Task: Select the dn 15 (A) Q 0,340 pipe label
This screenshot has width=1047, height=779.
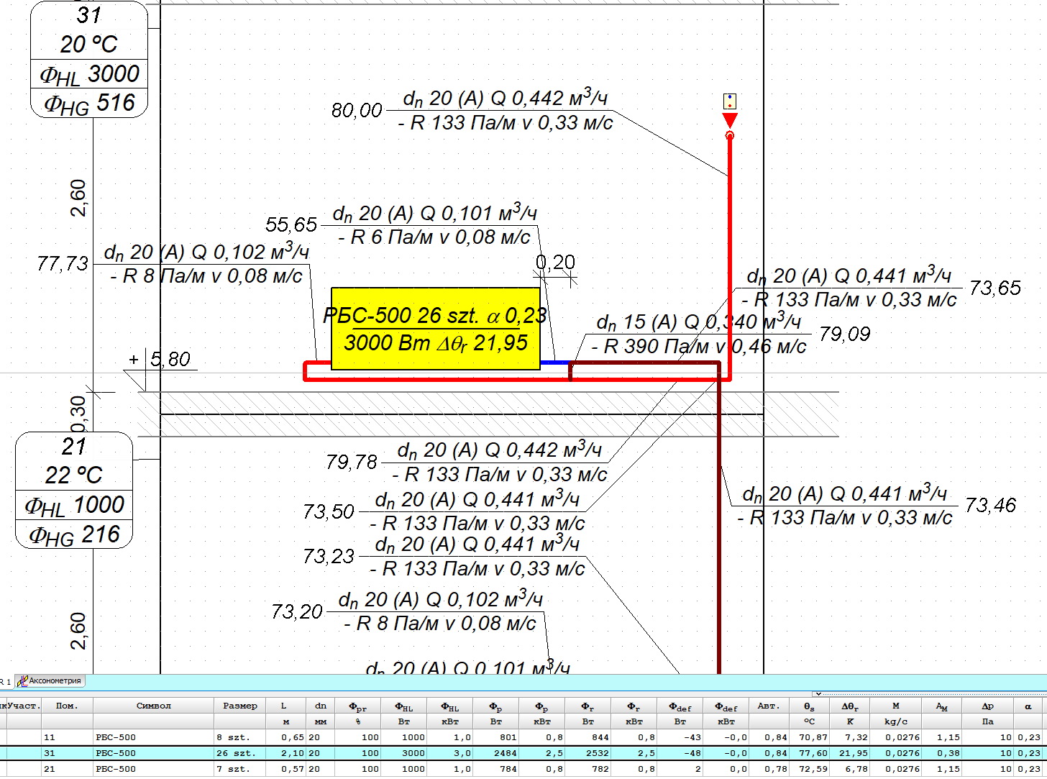Action: point(698,334)
